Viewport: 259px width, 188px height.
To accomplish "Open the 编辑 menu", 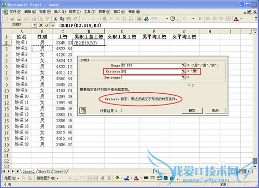I will click(30, 12).
